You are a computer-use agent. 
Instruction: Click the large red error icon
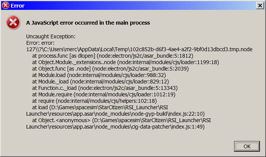pyautogui.click(x=14, y=23)
